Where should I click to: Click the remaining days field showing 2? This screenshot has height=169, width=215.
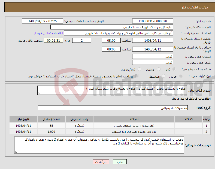[82, 40]
